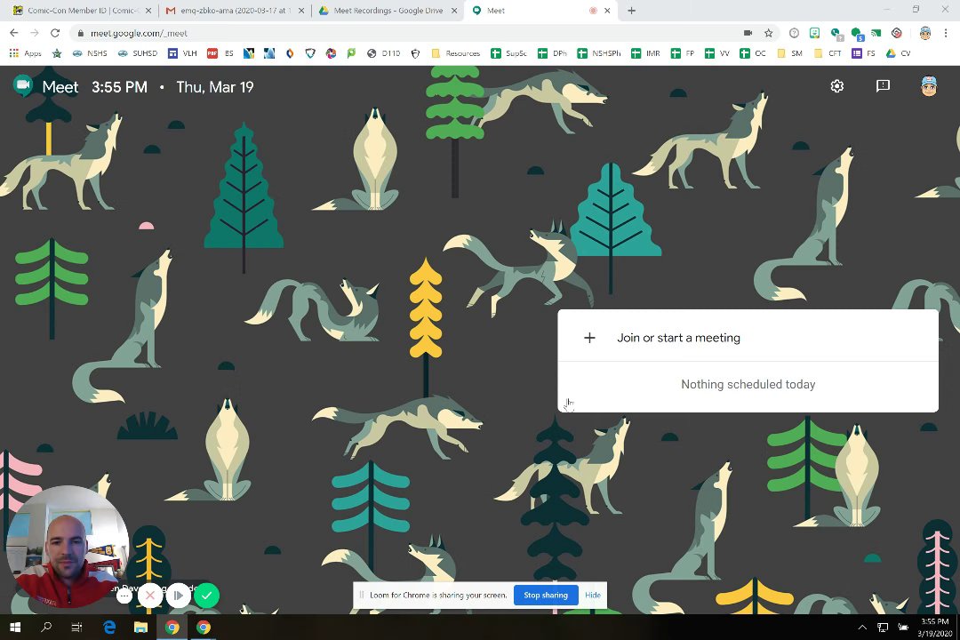Open Loom more options ellipsis
Image resolution: width=960 pixels, height=640 pixels.
[124, 596]
